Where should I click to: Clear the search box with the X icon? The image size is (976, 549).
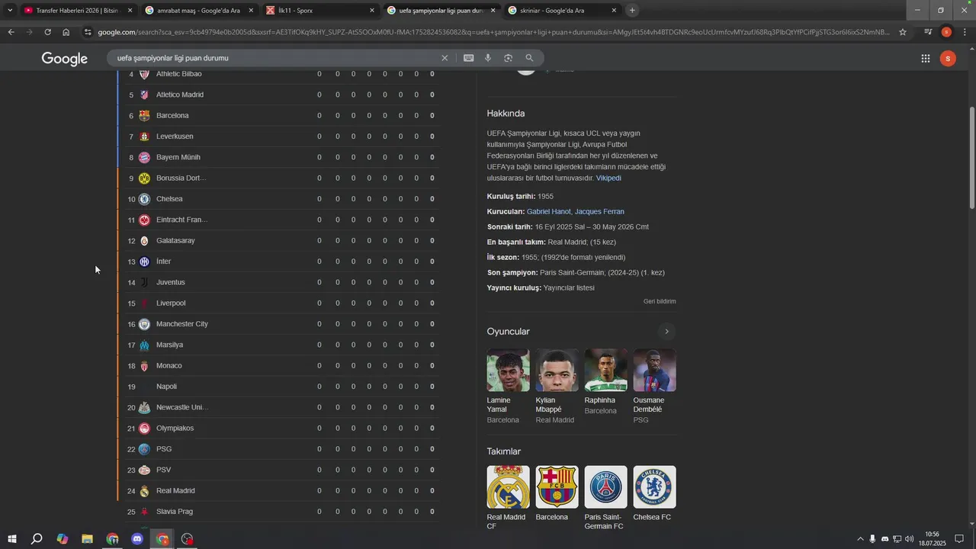[x=445, y=58]
